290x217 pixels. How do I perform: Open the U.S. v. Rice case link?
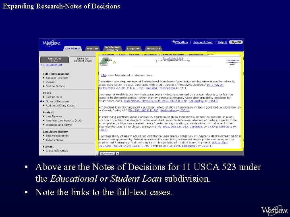(x=220, y=143)
